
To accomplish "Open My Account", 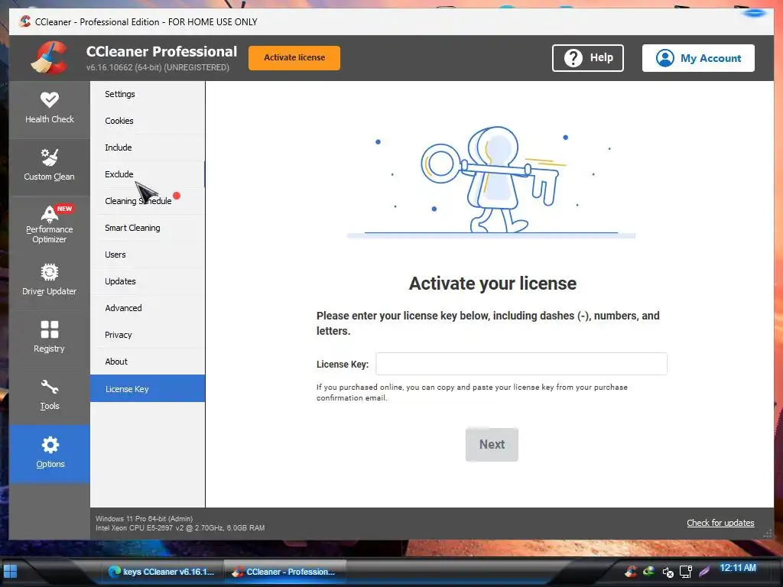I will point(698,58).
